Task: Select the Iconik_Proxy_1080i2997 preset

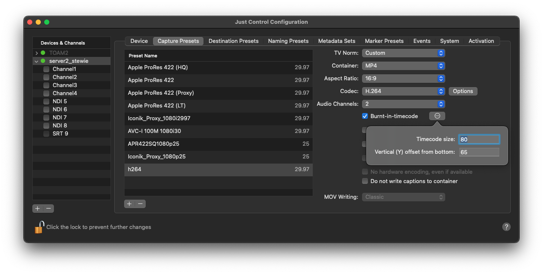Action: pyautogui.click(x=218, y=119)
